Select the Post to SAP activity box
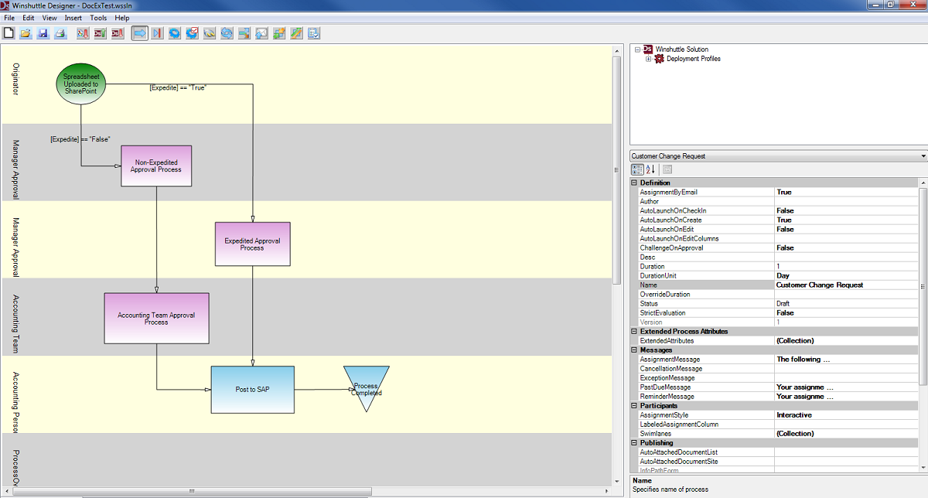The height and width of the screenshot is (498, 928). tap(252, 390)
